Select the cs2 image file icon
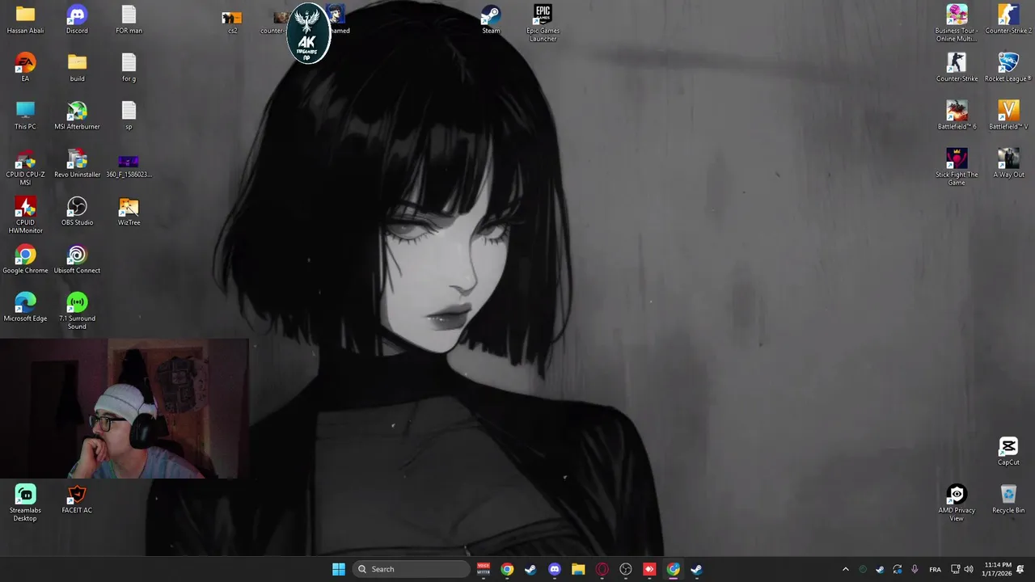 pos(232,22)
